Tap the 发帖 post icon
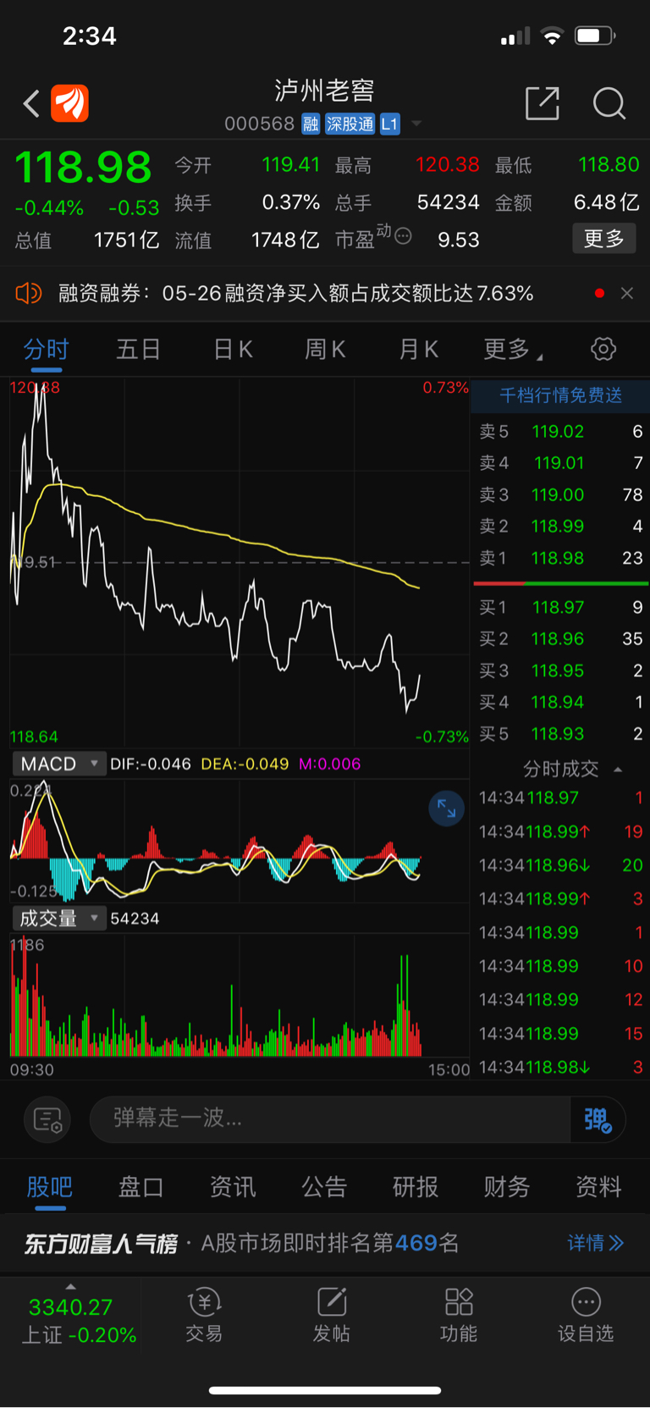The width and height of the screenshot is (650, 1408). (331, 1316)
